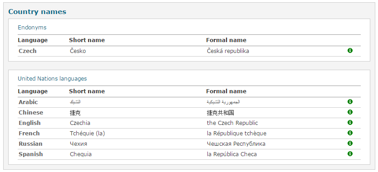Click the info icon for Spanish row
The height and width of the screenshot is (172, 378).
tap(350, 154)
